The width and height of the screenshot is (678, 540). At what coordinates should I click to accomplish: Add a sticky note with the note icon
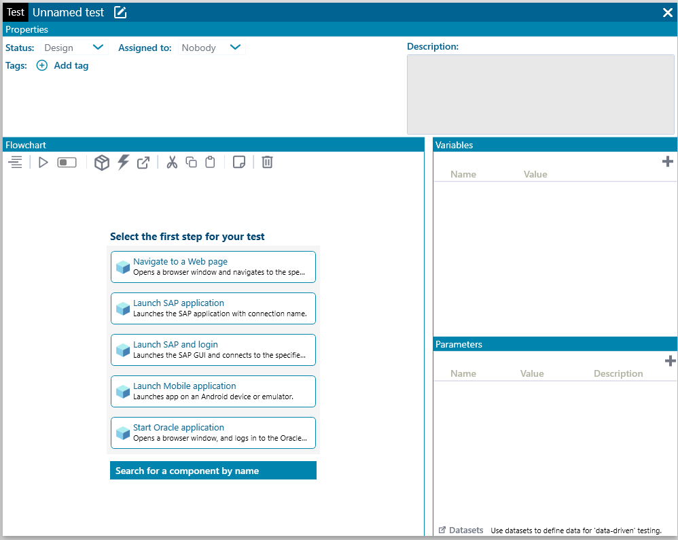239,162
